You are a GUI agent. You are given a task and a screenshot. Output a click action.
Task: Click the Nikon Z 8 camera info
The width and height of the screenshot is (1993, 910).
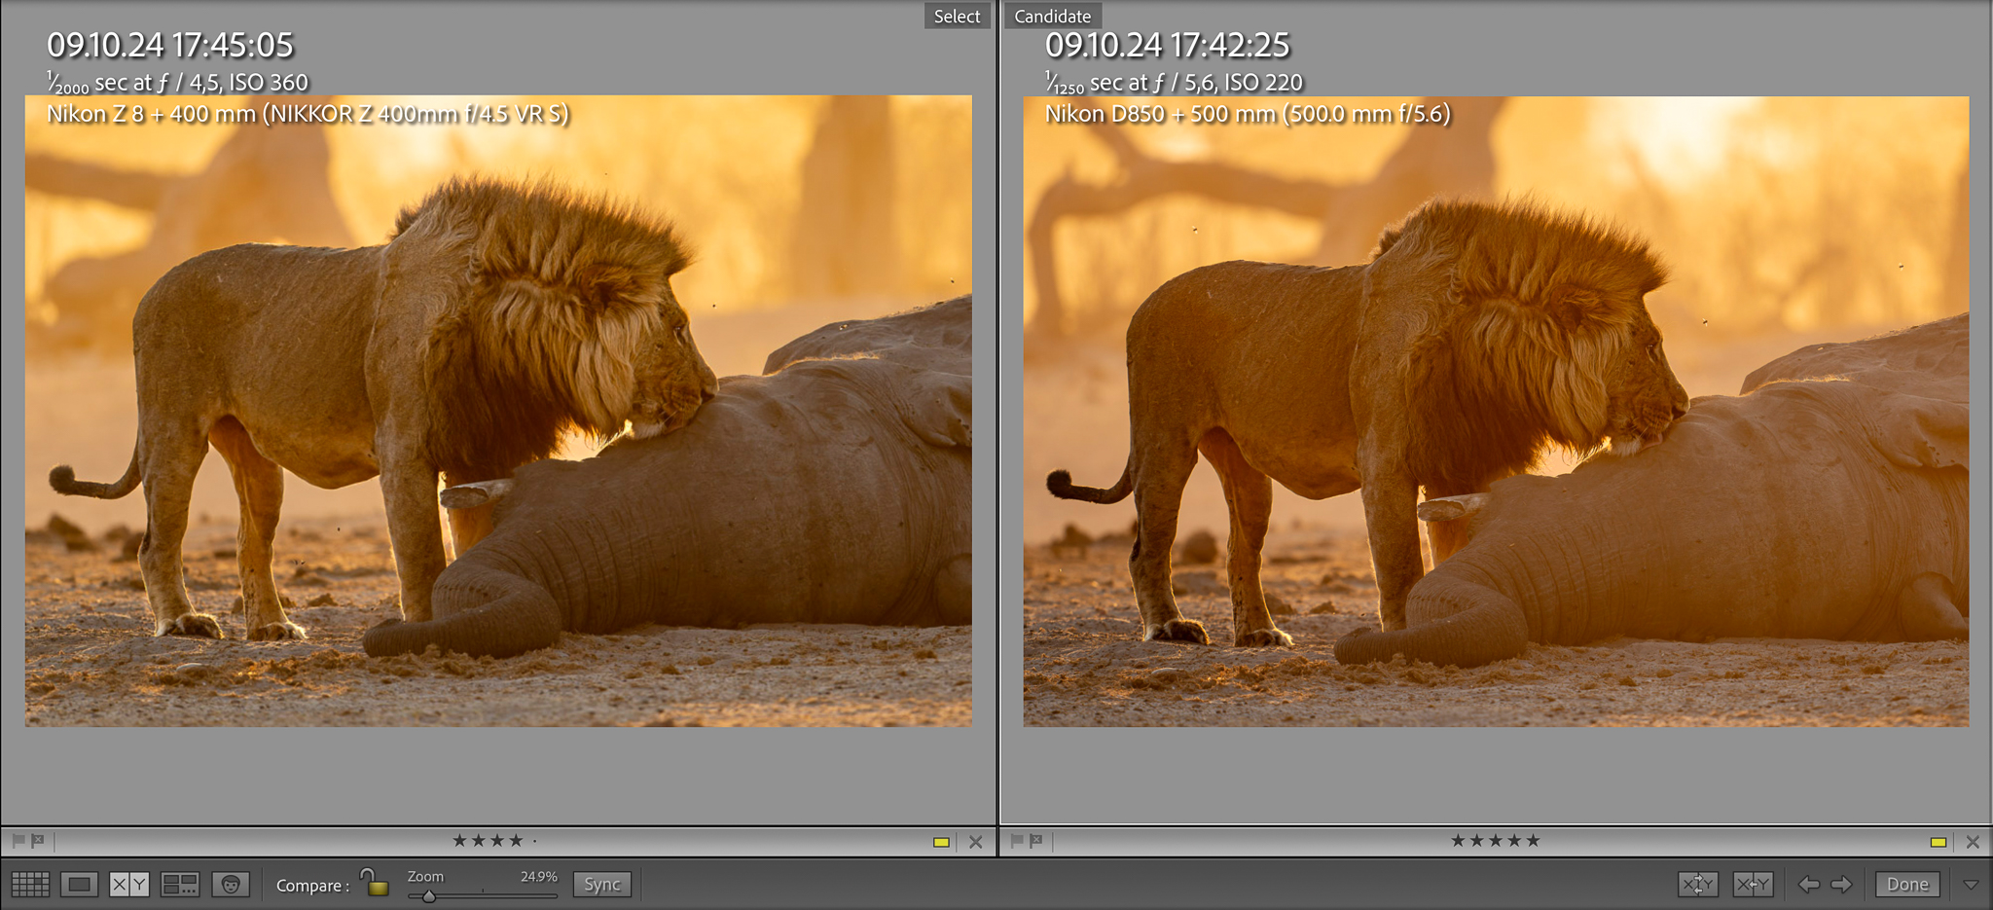(308, 114)
